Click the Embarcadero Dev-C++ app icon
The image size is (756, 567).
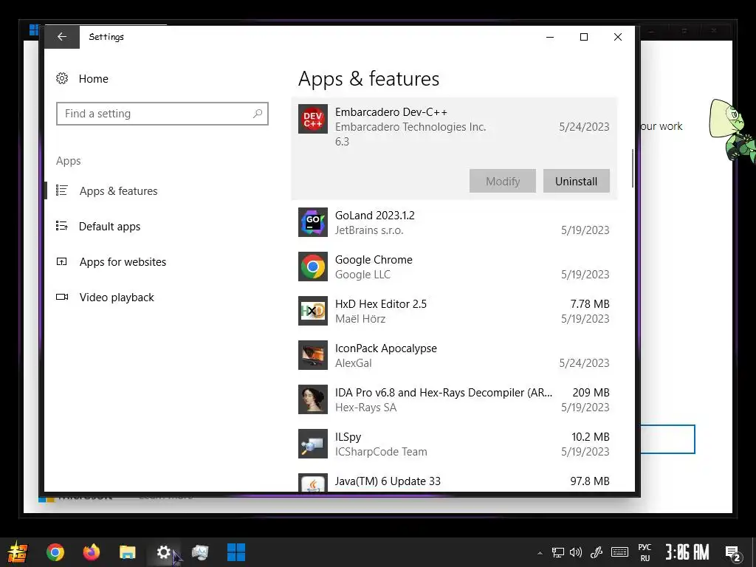tap(313, 119)
